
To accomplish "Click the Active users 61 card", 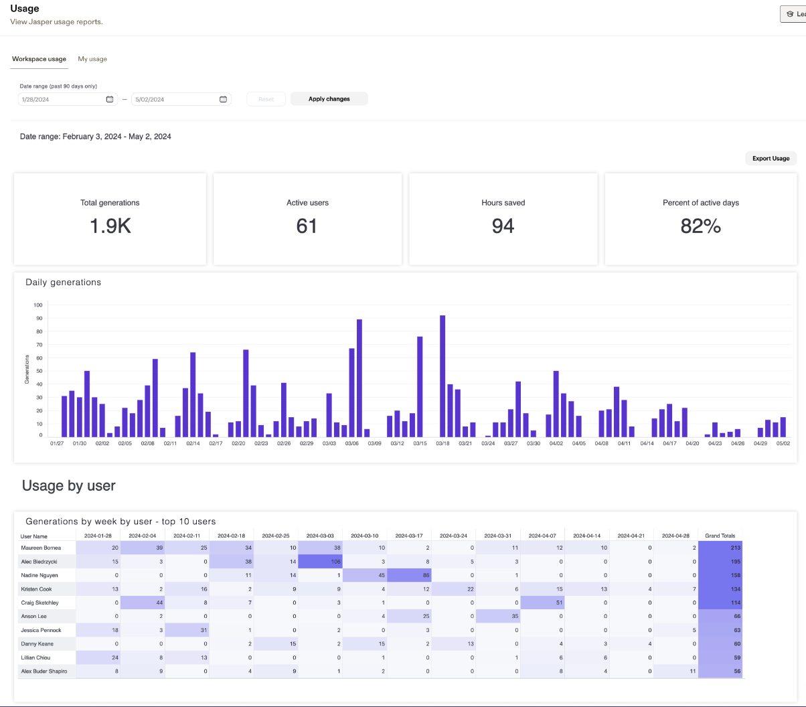I will pyautogui.click(x=307, y=219).
